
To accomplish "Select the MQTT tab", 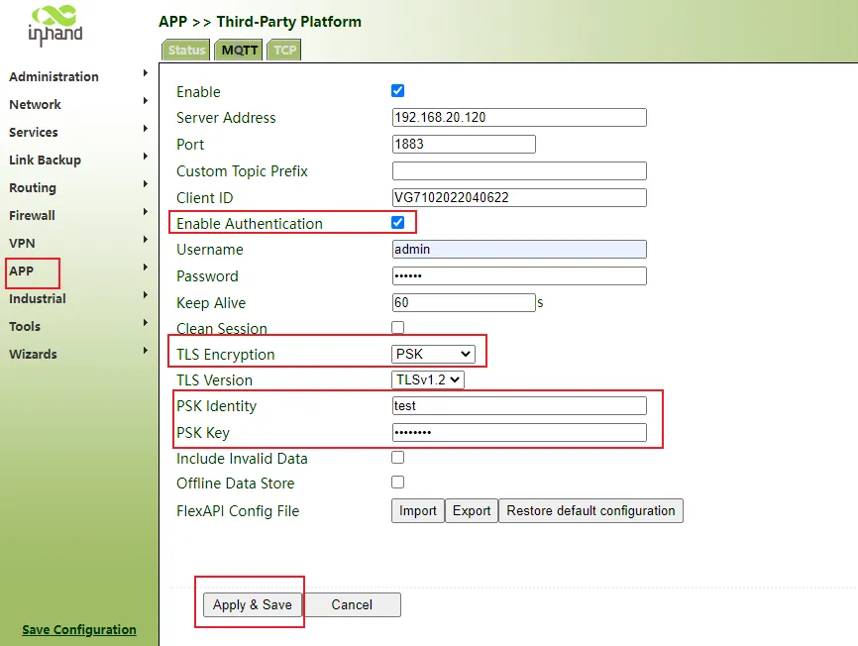I will (239, 50).
